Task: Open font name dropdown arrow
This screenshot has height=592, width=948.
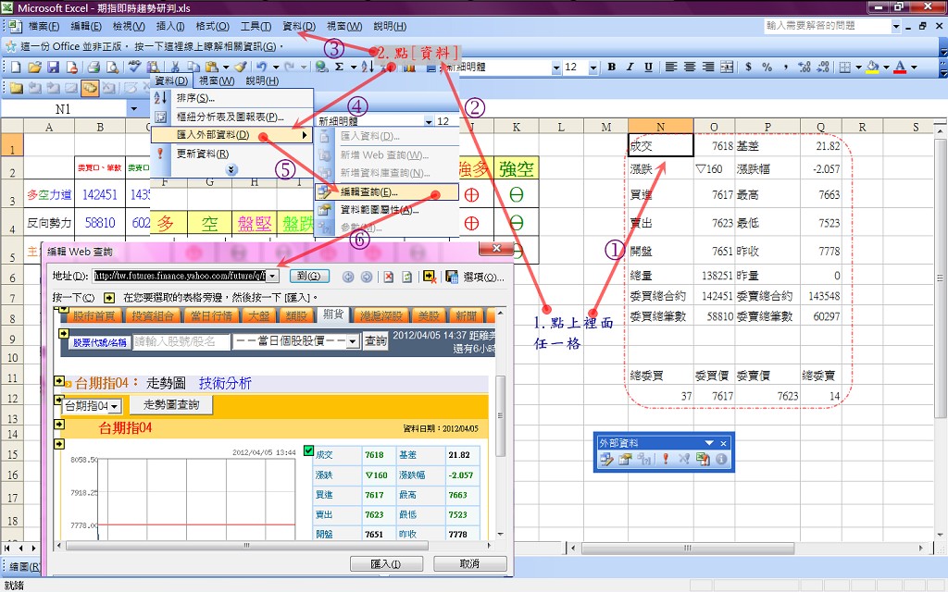Action: pyautogui.click(x=555, y=68)
